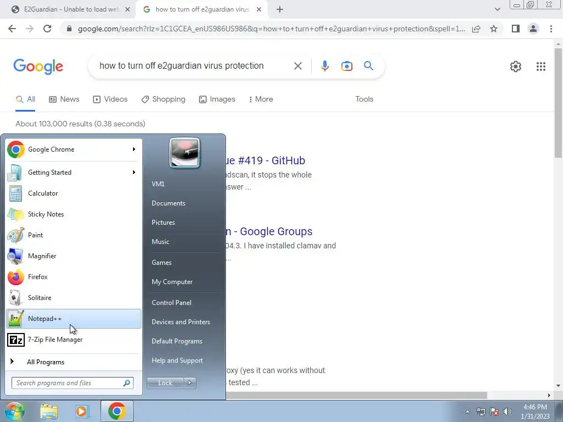563x422 pixels.
Task: Open search Tools options
Action: (364, 99)
